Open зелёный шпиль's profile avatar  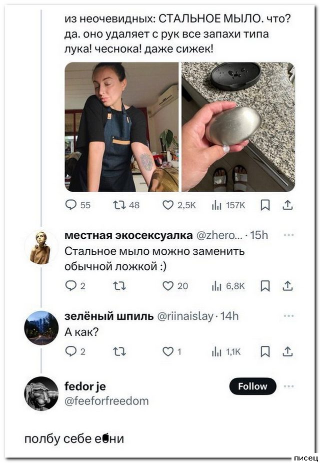[41, 328]
